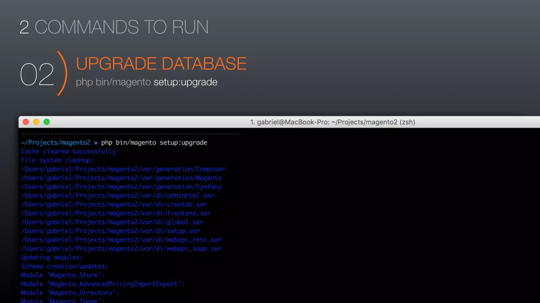Screen dimensions: 540x303
Task: Click the line Module 'Magento_Directory':
Action: (x=70, y=293)
